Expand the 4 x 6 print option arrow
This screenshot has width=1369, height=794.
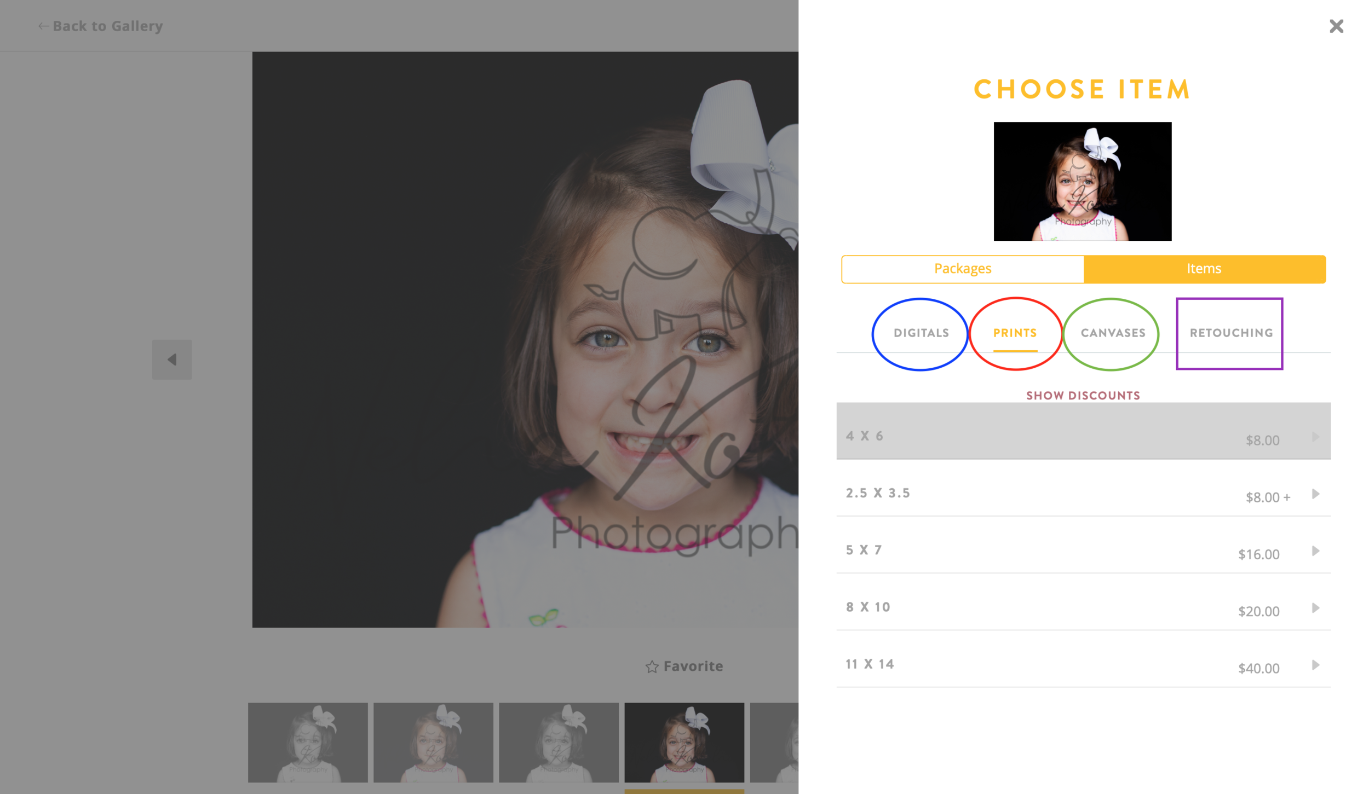(x=1315, y=437)
